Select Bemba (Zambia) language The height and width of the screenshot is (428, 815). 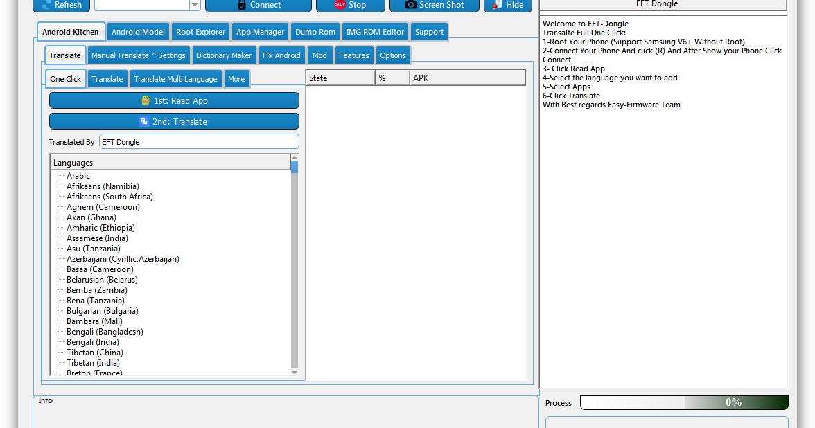tap(97, 289)
